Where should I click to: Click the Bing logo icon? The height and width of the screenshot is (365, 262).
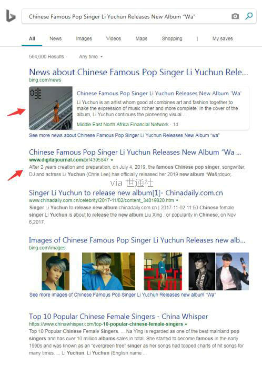tap(11, 16)
